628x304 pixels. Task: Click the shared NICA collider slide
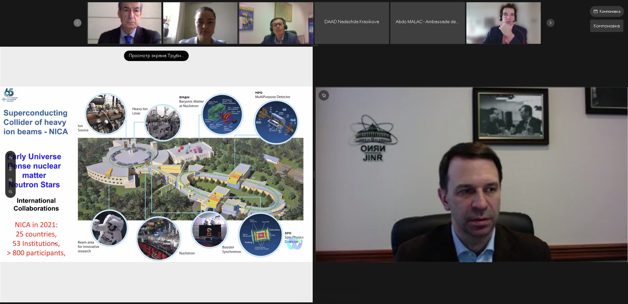coord(190,176)
